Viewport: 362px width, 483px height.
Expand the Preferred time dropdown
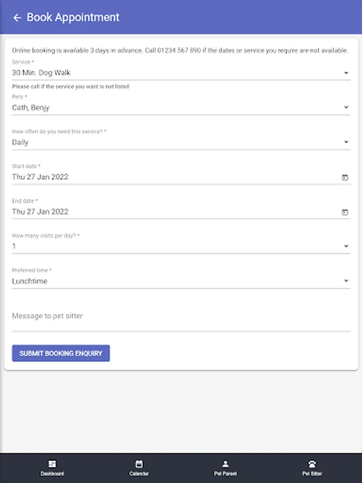click(346, 281)
